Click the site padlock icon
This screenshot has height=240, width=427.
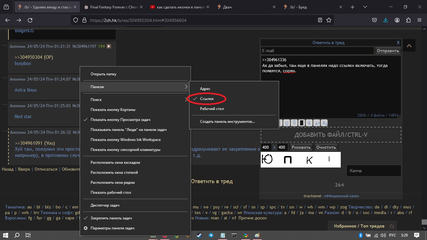click(84, 20)
